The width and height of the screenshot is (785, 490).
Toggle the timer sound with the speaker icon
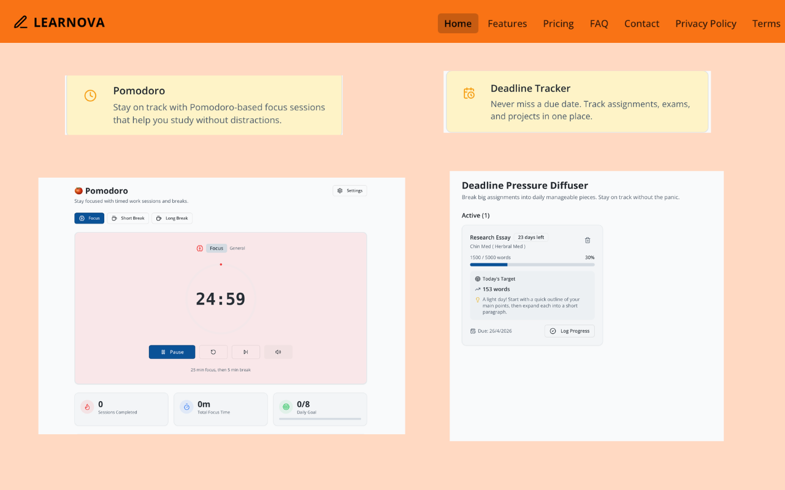278,352
